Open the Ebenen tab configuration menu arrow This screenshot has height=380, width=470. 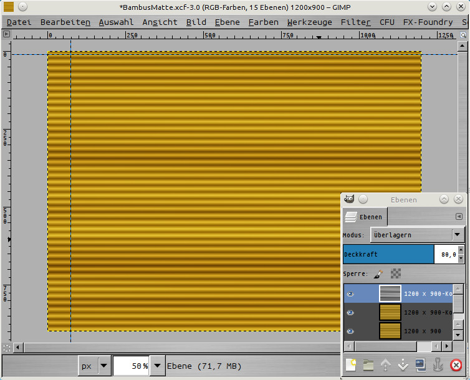coord(459,217)
